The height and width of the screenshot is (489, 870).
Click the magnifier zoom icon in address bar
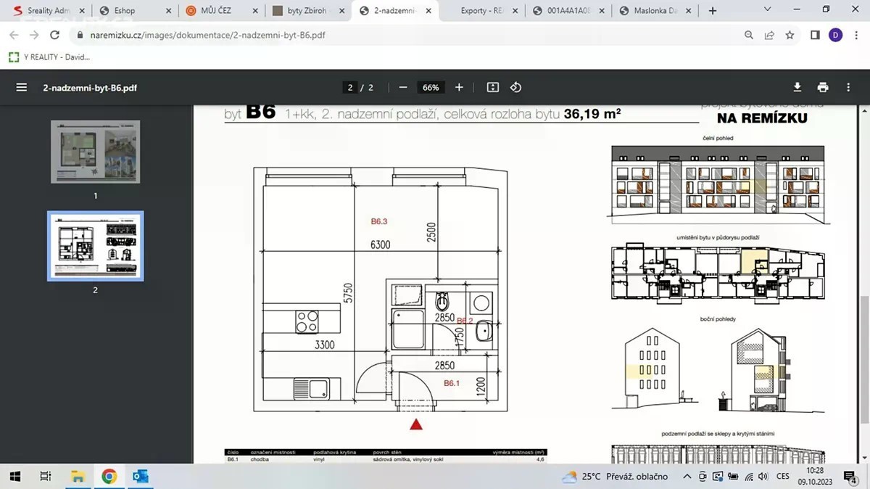tap(749, 35)
